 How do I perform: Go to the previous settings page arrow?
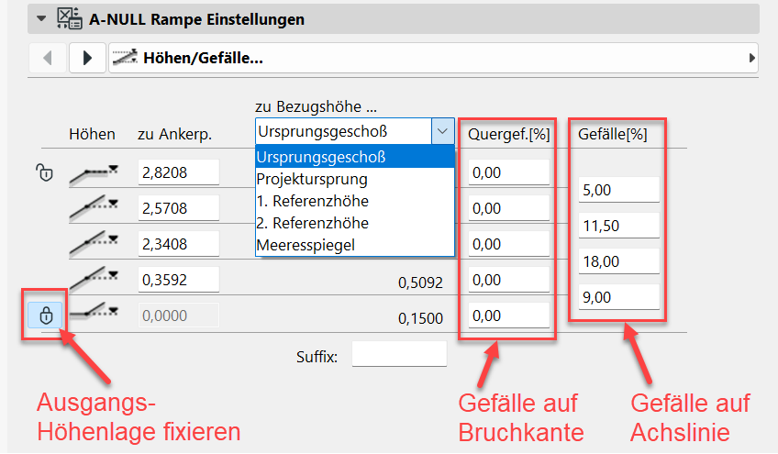pyautogui.click(x=47, y=58)
